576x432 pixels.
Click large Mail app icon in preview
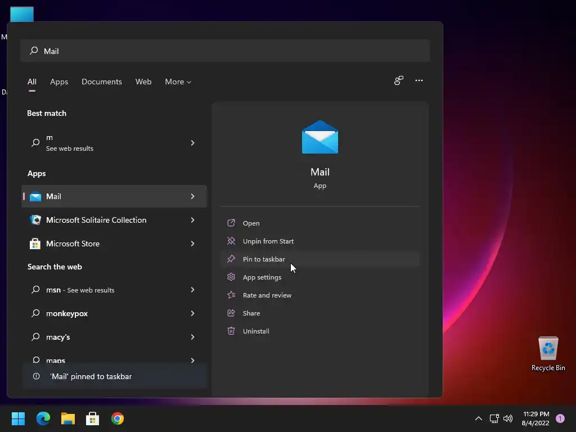point(320,137)
